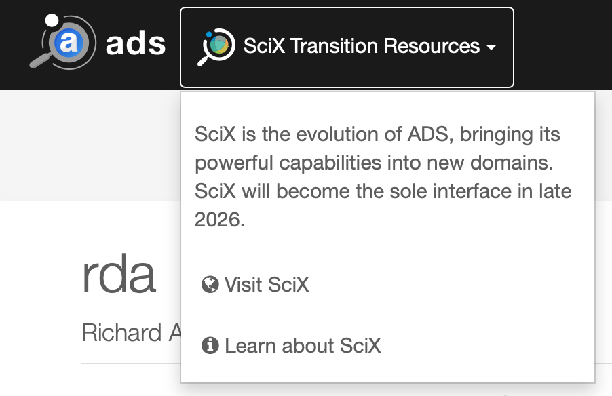612x396 pixels.
Task: Click the divider line below Richard A
Action: pos(129,363)
